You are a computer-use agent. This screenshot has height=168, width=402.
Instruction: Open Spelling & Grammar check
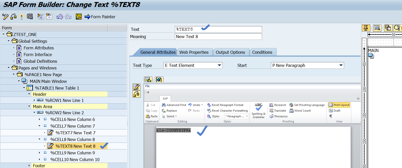point(259,111)
